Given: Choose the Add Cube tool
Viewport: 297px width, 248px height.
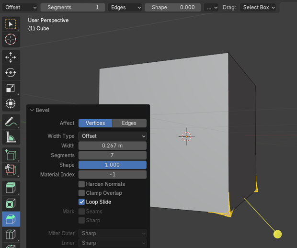Looking at the screenshot, I should 11,155.
